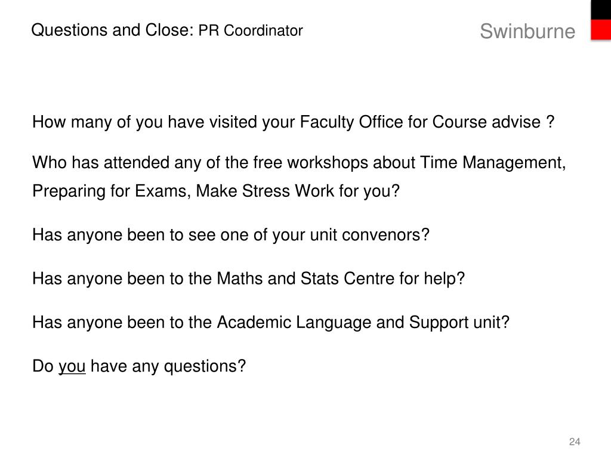
Task: Click the black square above the red block
Action: pyautogui.click(x=601, y=10)
